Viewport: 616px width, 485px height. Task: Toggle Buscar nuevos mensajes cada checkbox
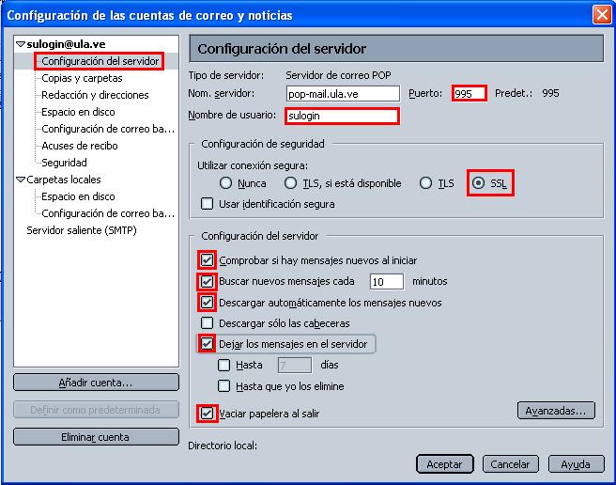[x=207, y=282]
